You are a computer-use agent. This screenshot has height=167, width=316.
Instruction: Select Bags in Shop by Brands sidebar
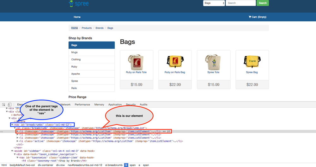click(x=92, y=45)
